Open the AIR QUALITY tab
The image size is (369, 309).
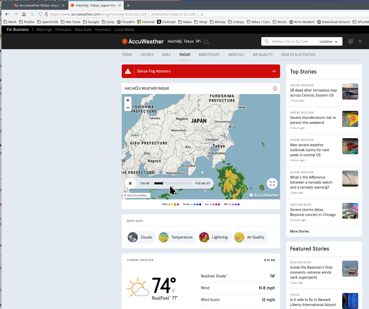click(263, 55)
